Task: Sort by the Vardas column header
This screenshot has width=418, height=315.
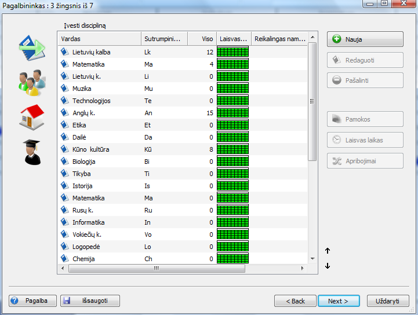Action: (100, 39)
